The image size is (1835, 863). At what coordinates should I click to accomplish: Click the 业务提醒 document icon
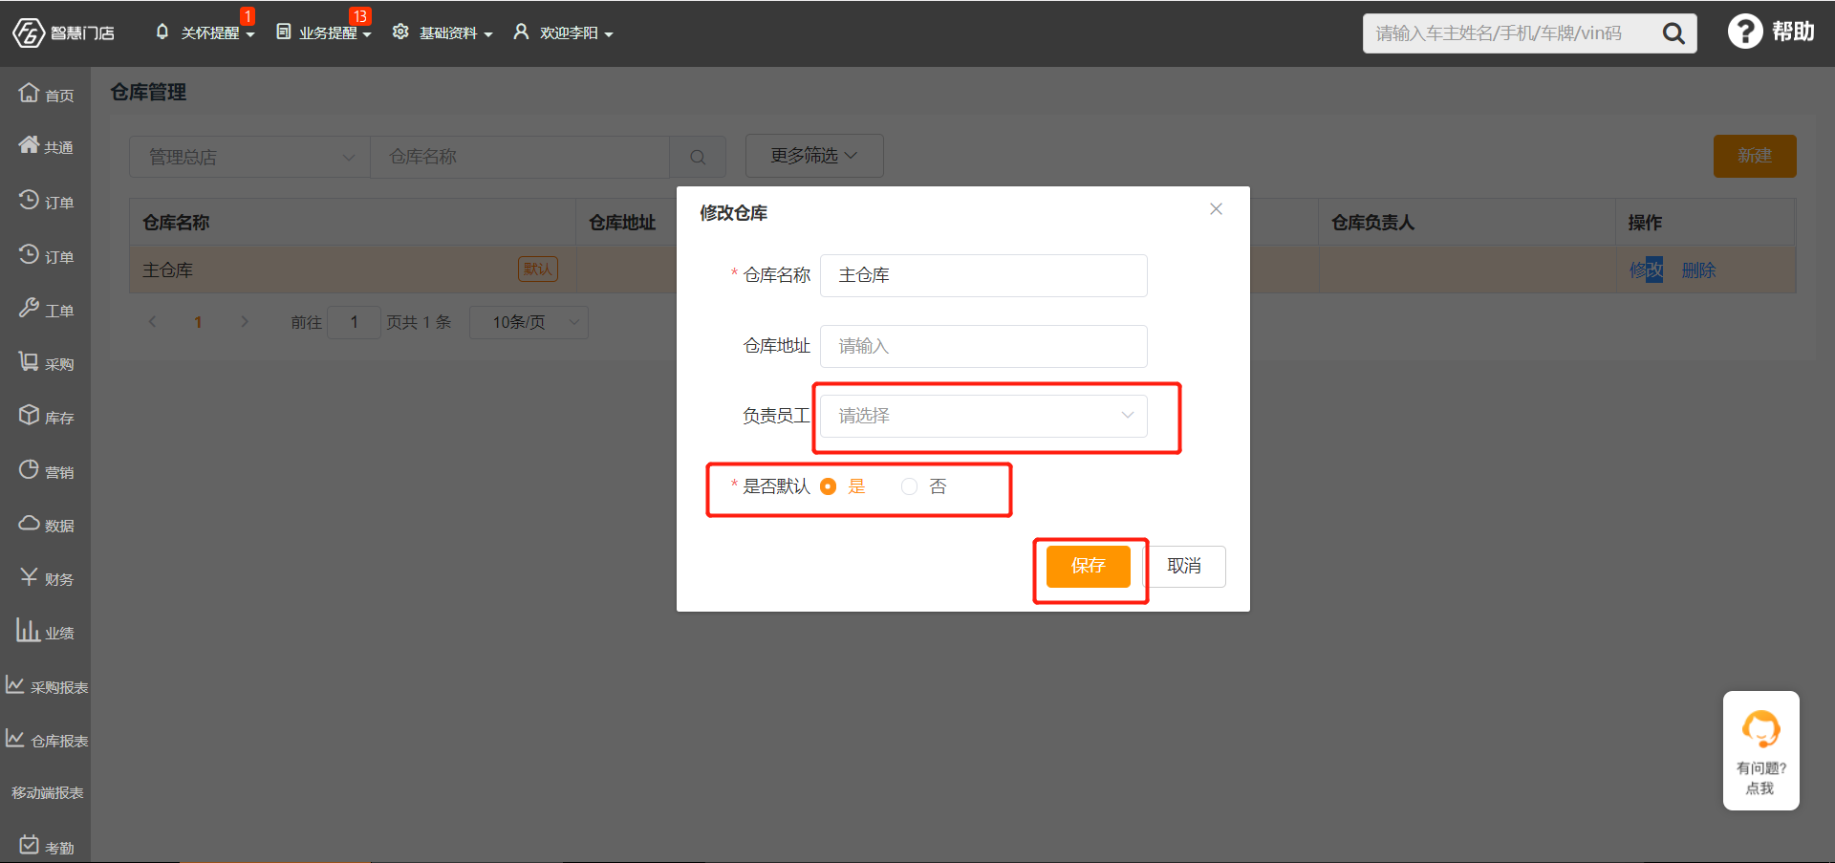(x=284, y=32)
